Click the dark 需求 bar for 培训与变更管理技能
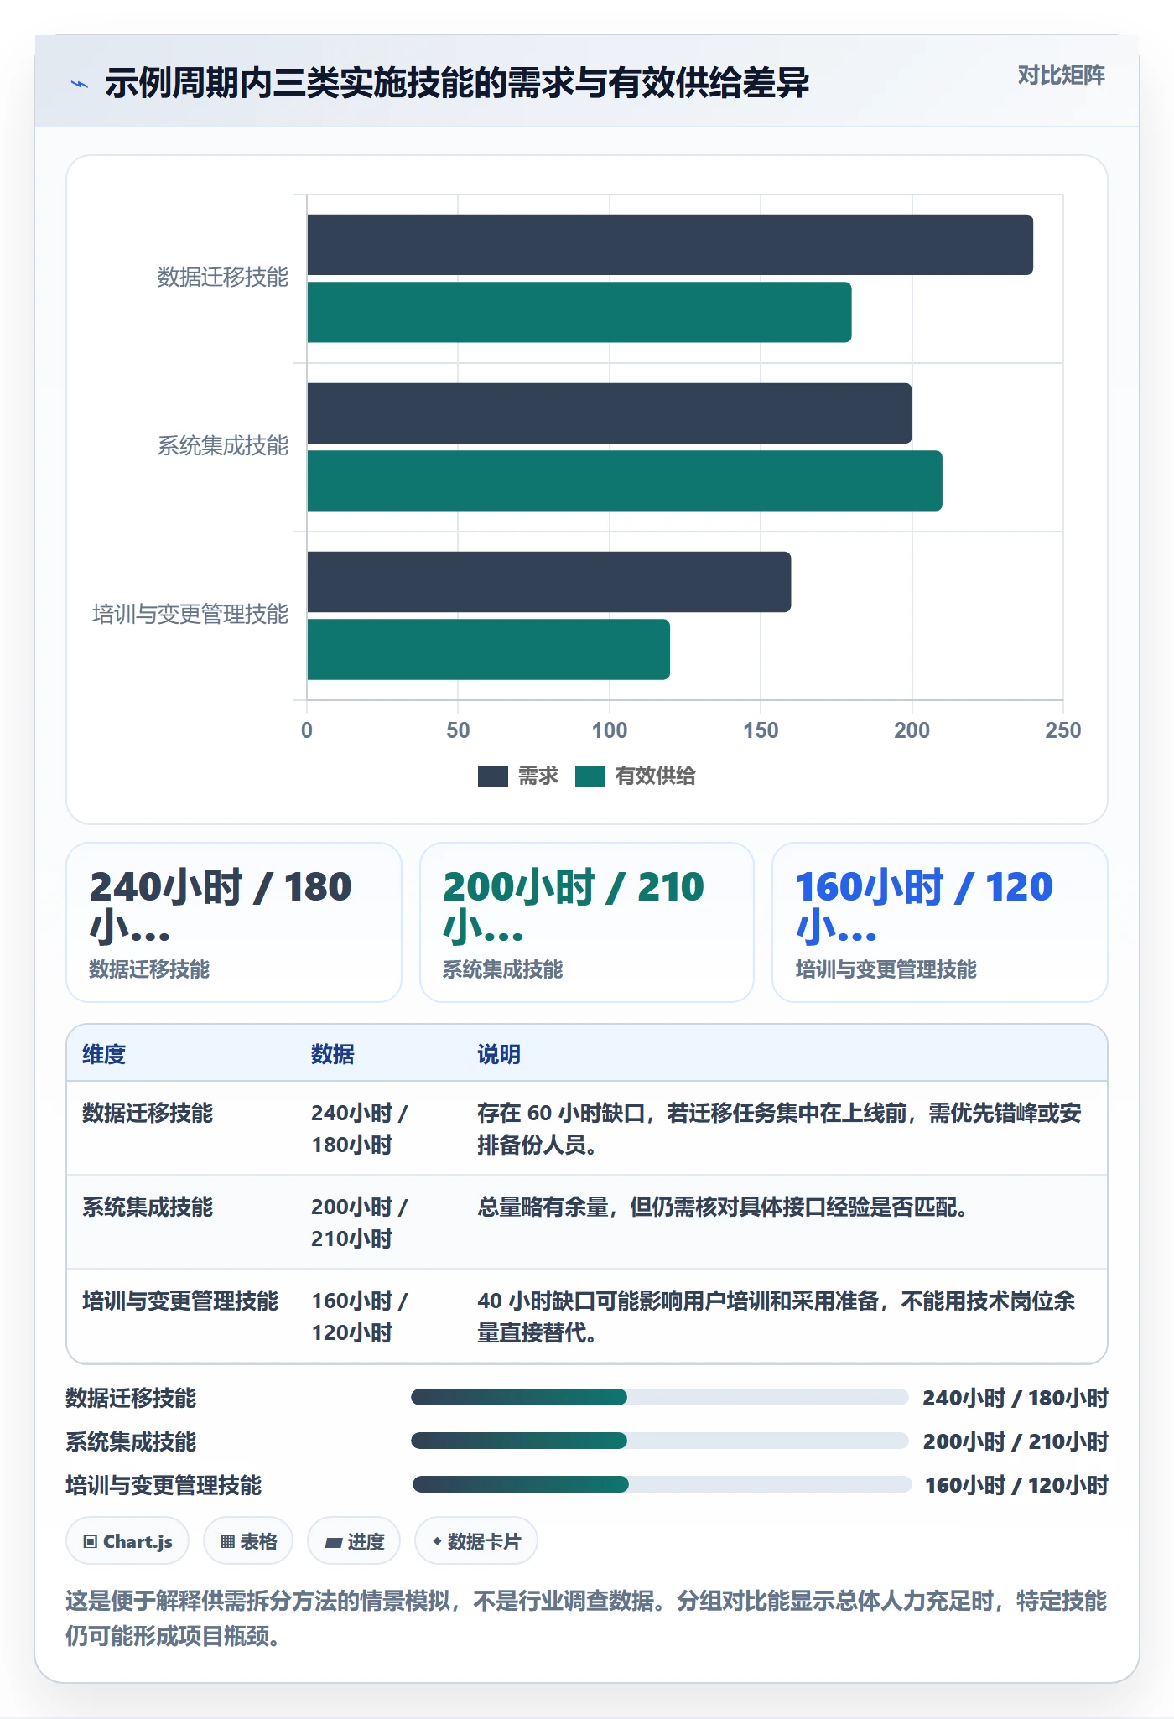 [549, 582]
